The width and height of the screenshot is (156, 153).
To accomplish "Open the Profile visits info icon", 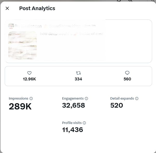I will click(x=84, y=123).
